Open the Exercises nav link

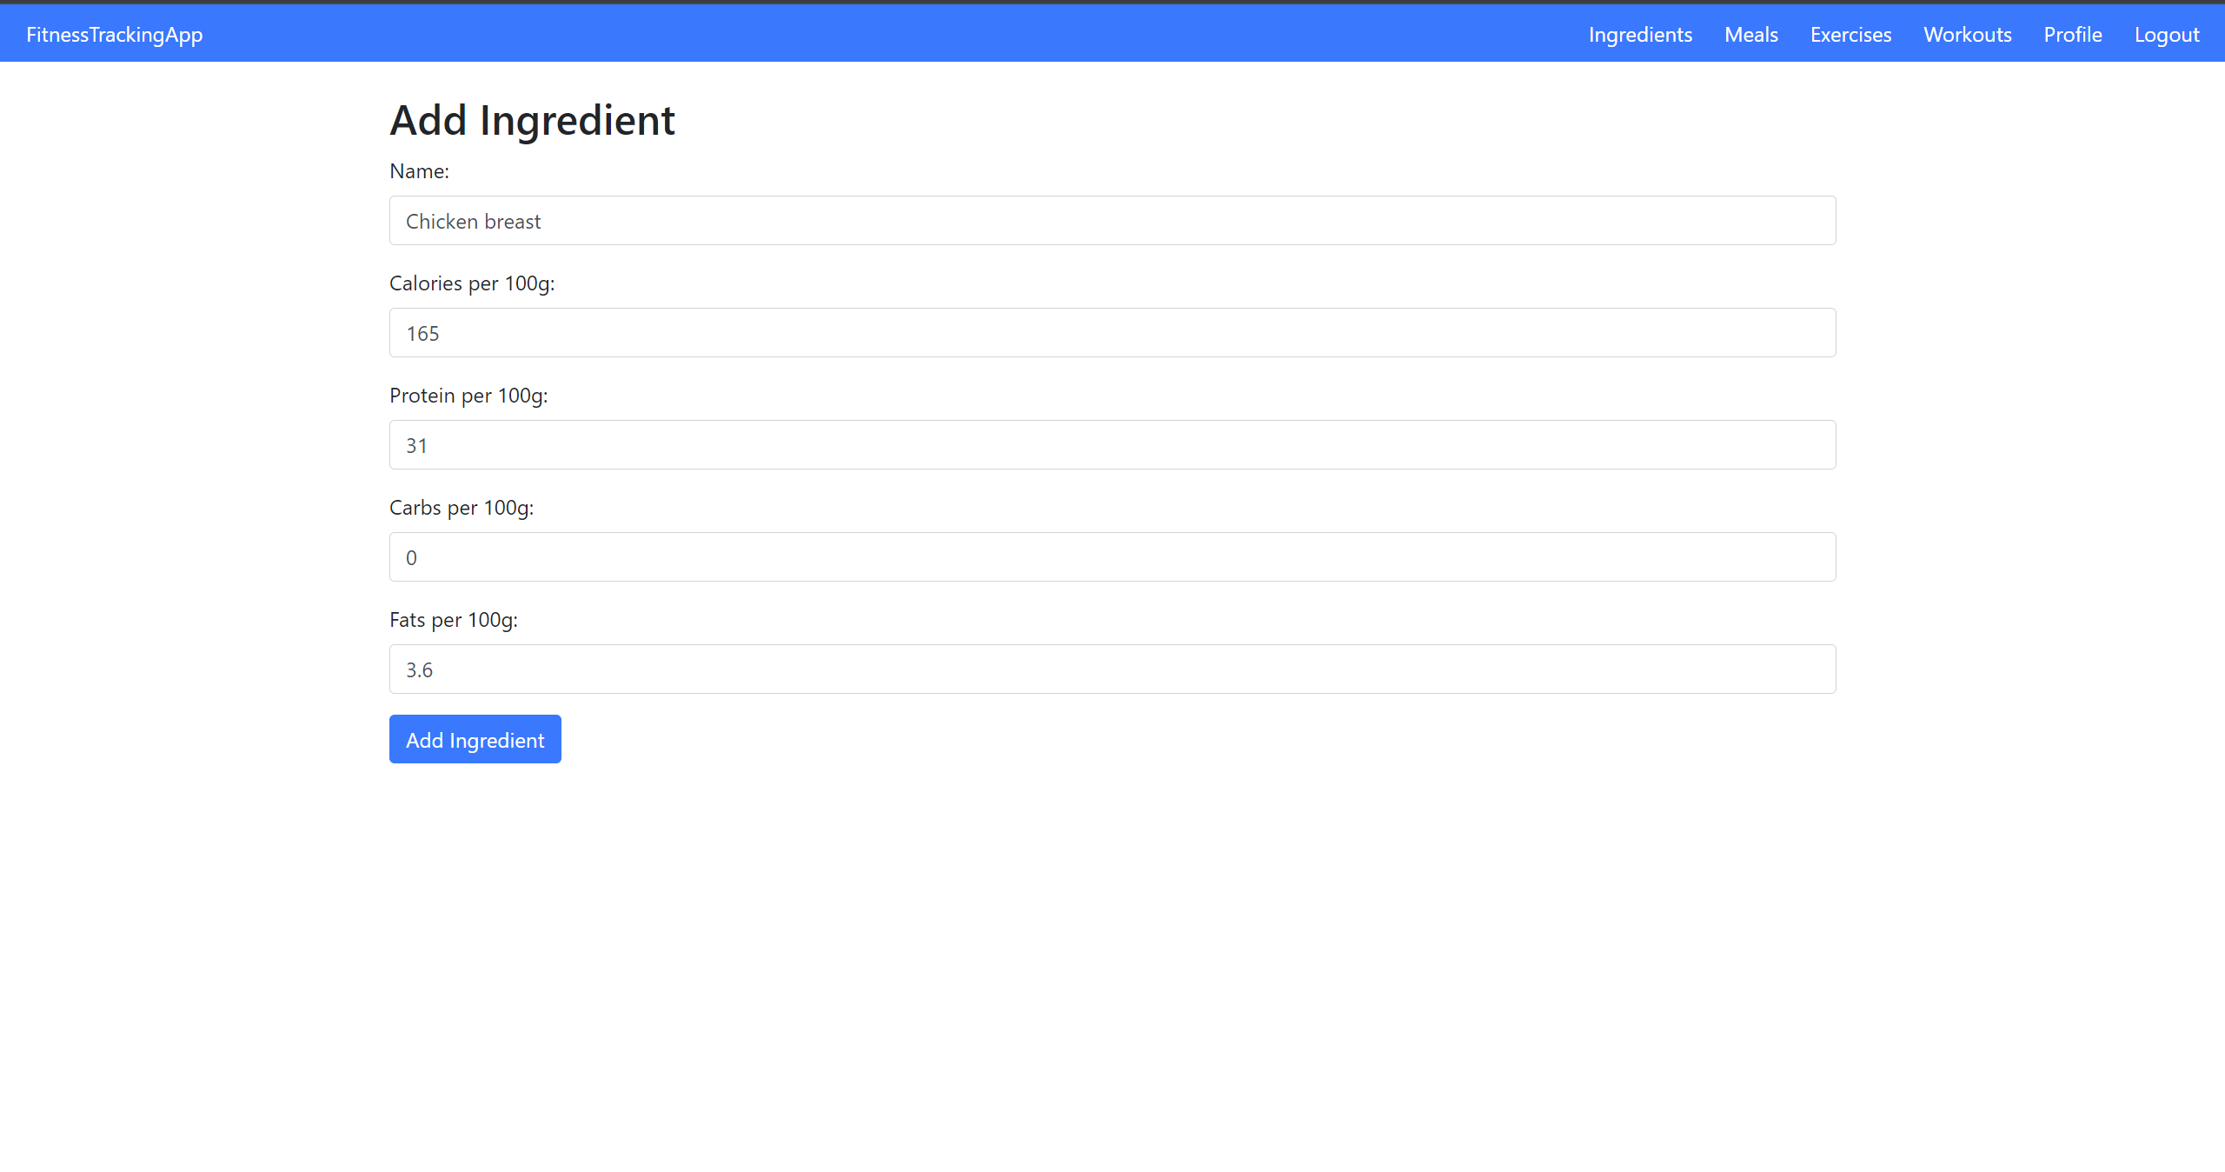[x=1850, y=35]
